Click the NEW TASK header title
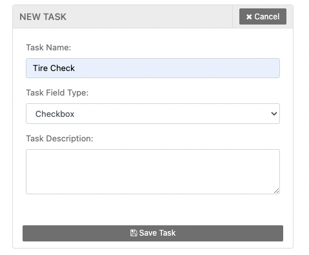The height and width of the screenshot is (255, 309). tap(43, 17)
